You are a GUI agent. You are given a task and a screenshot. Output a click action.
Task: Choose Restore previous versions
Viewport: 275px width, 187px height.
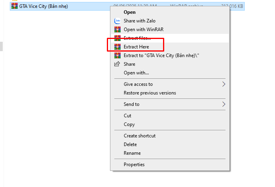[150, 93]
